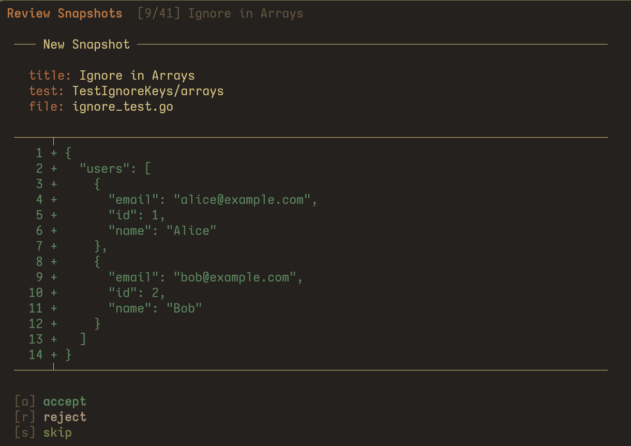
Task: Click the New Snapshot section label
Action: (x=86, y=44)
